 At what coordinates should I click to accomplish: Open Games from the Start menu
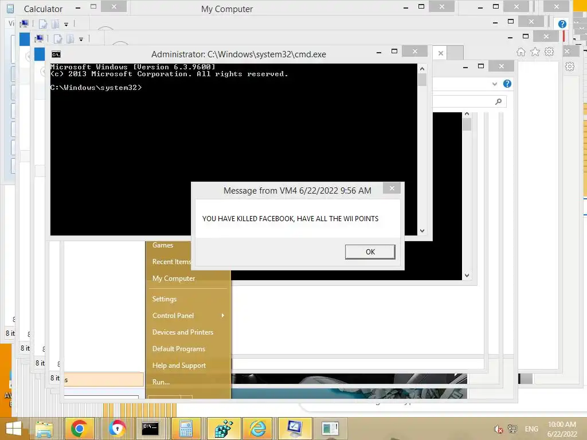[162, 245]
